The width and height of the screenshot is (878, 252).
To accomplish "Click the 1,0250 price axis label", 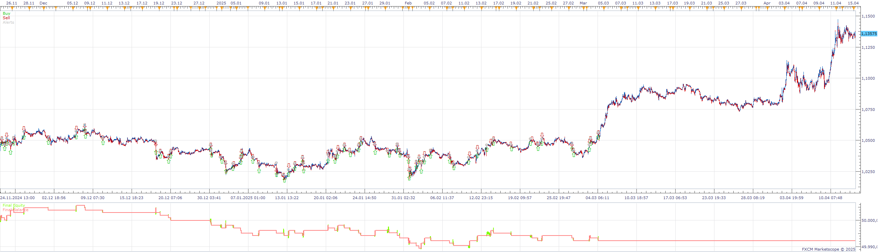I will [868, 171].
